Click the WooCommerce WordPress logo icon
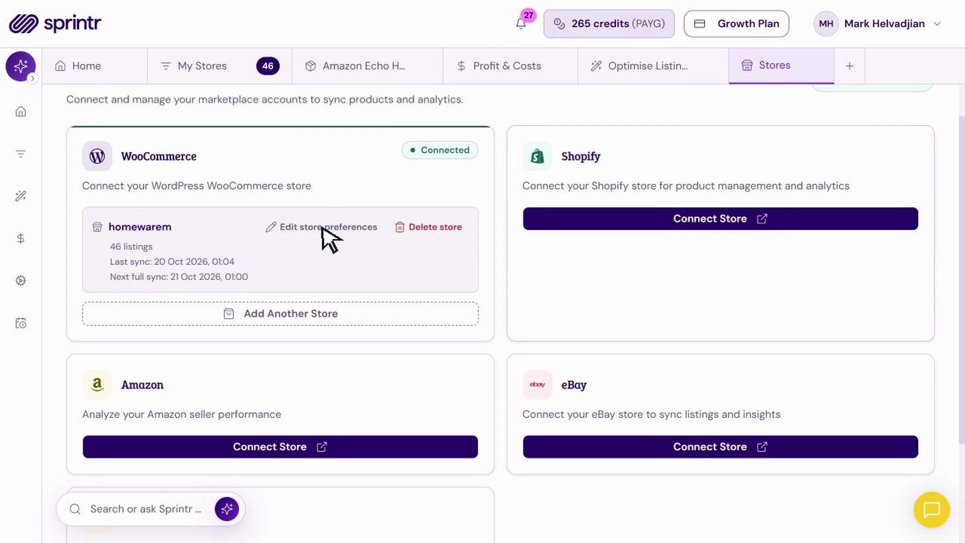This screenshot has height=543, width=965. coord(97,156)
